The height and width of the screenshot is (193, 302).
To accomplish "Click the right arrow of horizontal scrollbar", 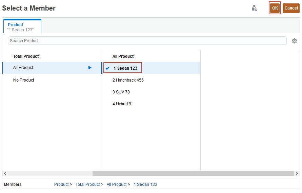I will pyautogui.click(x=297, y=173).
